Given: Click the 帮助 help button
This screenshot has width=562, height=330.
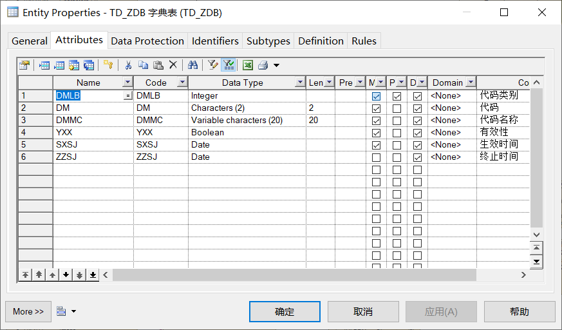Looking at the screenshot, I should (x=520, y=311).
